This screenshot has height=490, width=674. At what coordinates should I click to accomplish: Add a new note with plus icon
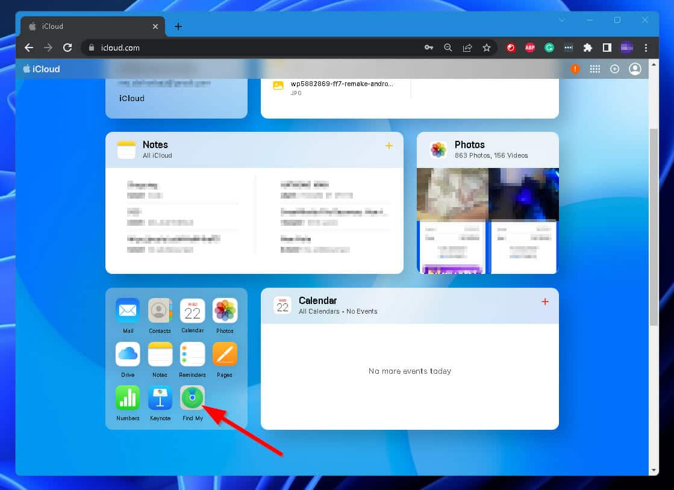(388, 146)
